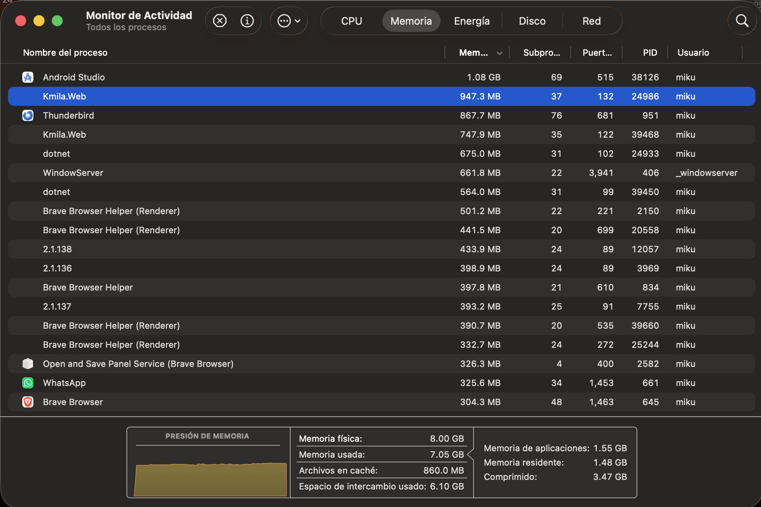The height and width of the screenshot is (507, 761).
Task: Select the dotnet process using 675.0 MB
Action: click(382, 154)
